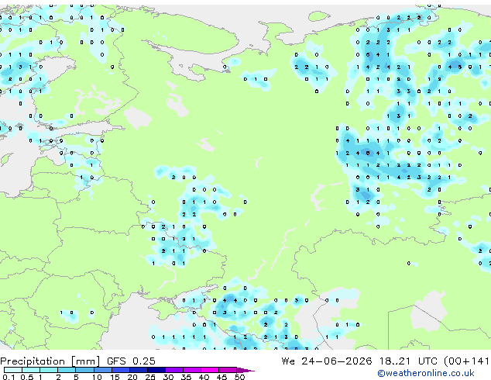Viewport: 491px width, 380px height.
Task: Click the purple arrow tip above 50
Action: (245, 370)
